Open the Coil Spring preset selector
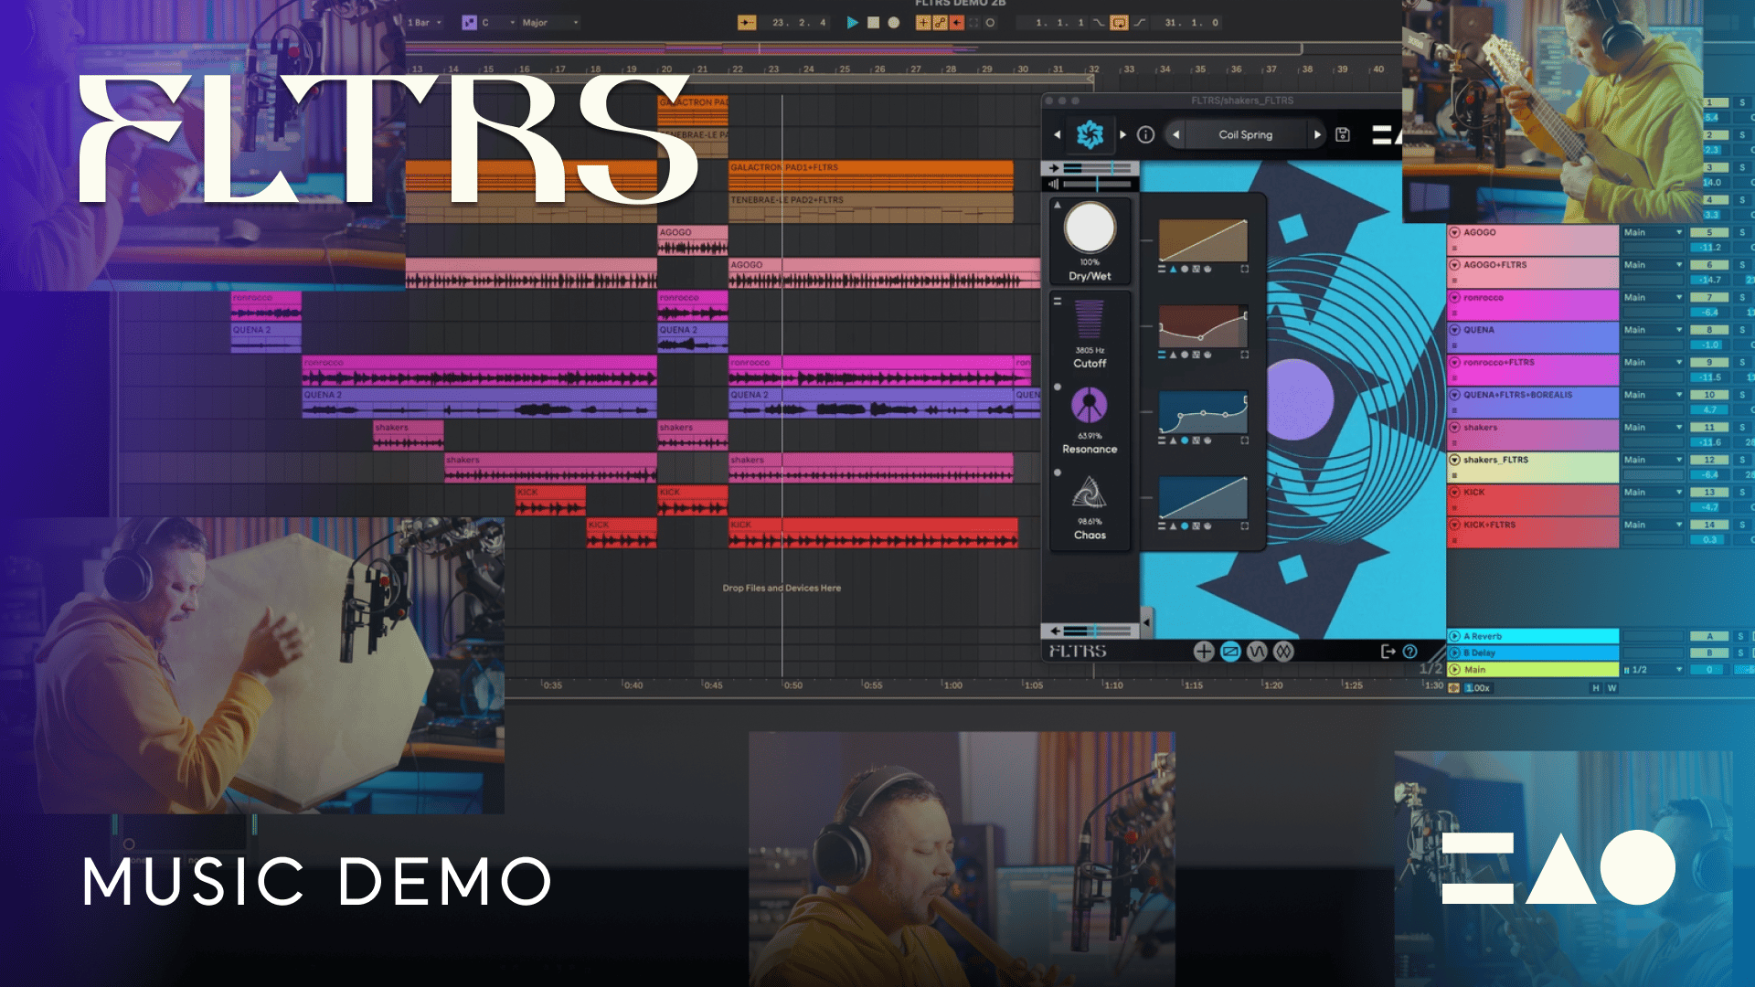Screen dimensions: 1755x987 click(x=1248, y=134)
